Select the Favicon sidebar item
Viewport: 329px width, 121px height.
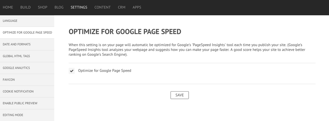pos(9,80)
